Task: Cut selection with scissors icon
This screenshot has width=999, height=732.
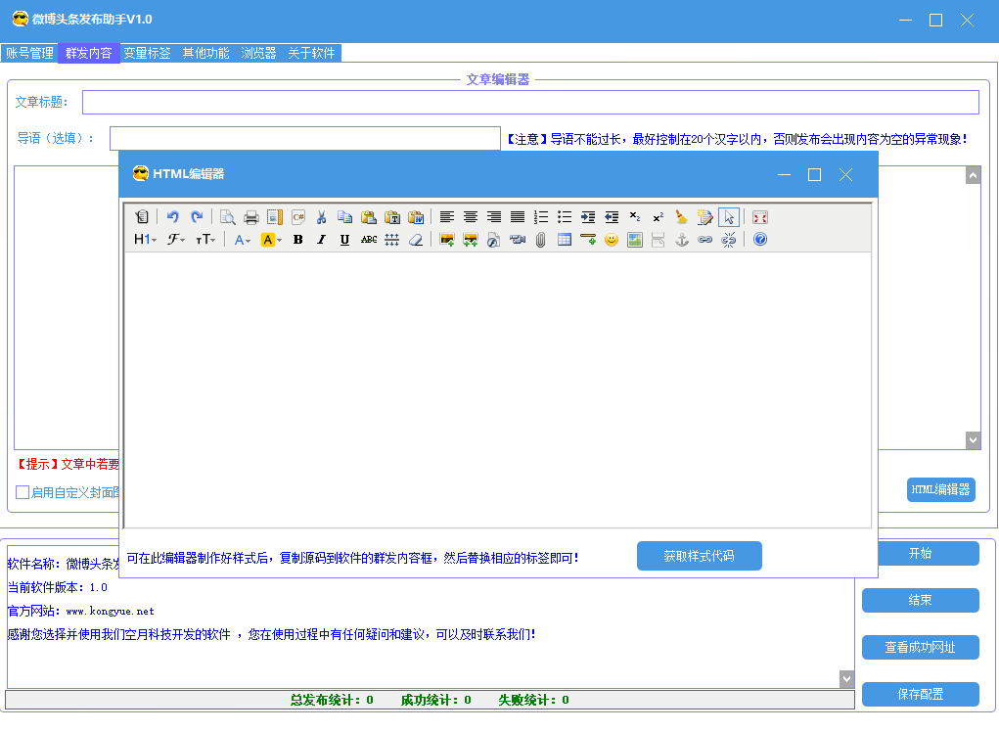Action: [x=322, y=217]
